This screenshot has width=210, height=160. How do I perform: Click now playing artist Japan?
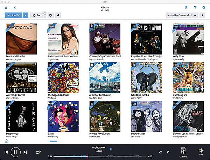[x=99, y=151]
